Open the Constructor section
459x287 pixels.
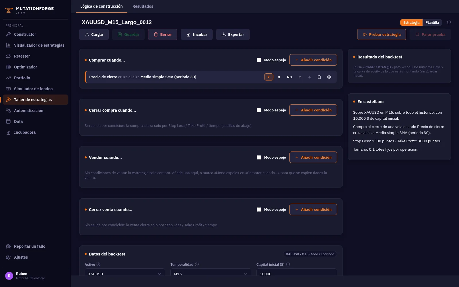(35, 34)
